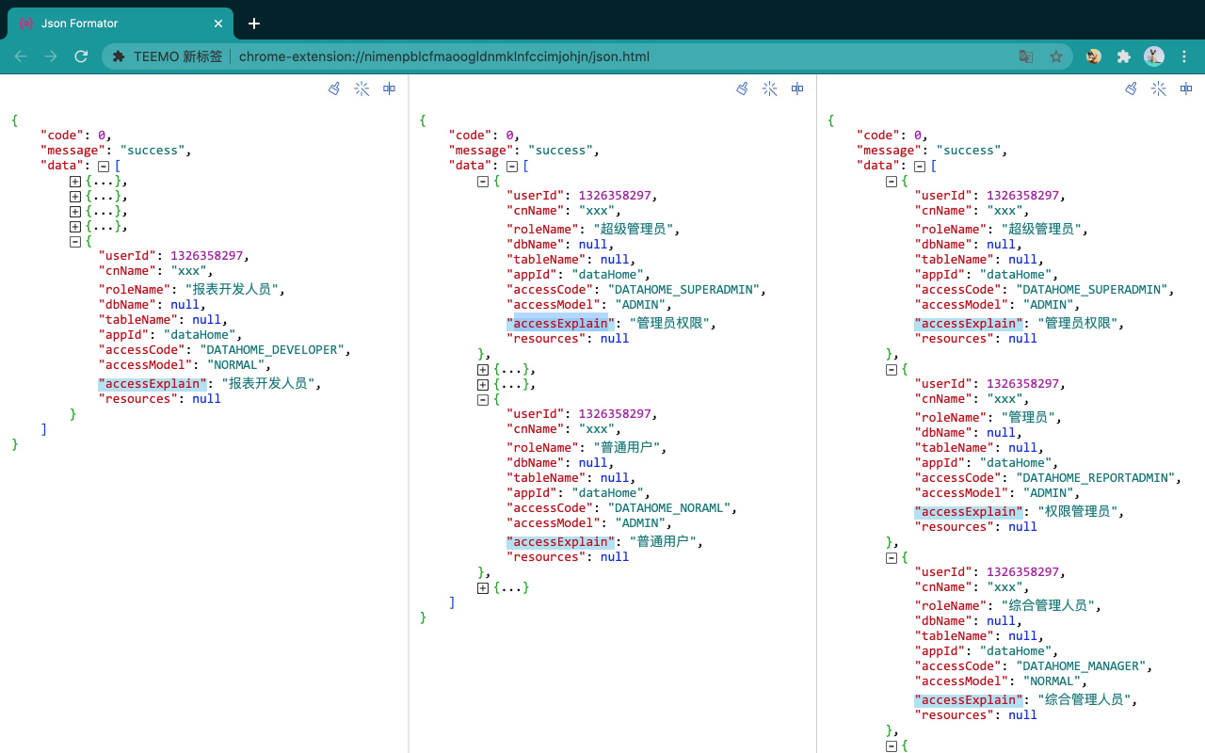Click the split-column icon in right panel
Screen dimensions: 1205x753
click(x=1186, y=88)
